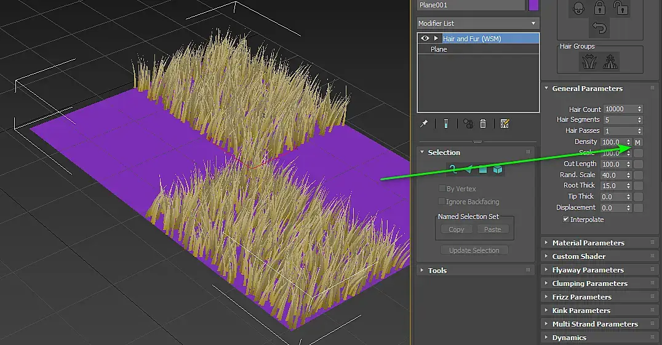Click the curved undo arrow icon
Image resolution: width=662 pixels, height=345 pixels.
pyautogui.click(x=599, y=28)
